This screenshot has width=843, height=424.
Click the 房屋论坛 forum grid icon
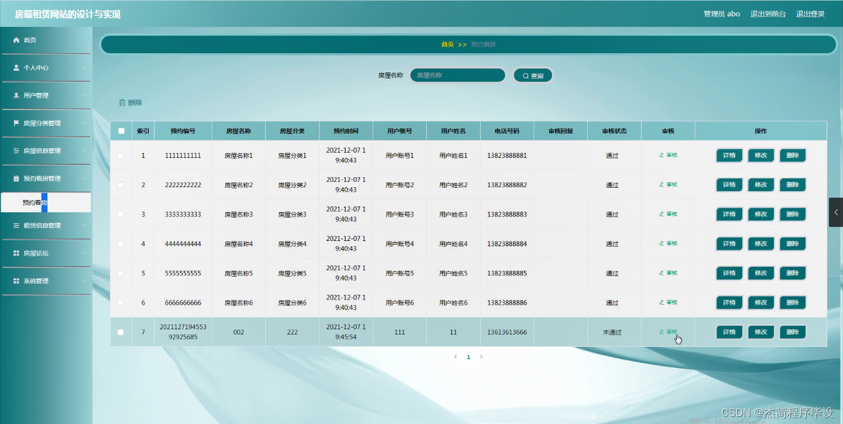(16, 253)
